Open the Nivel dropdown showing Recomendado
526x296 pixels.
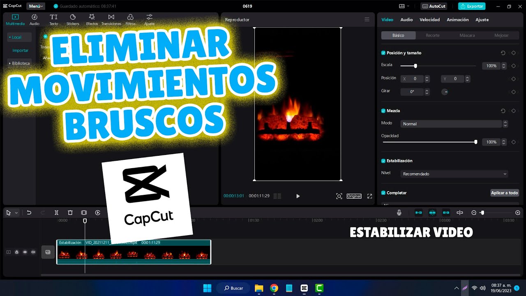pyautogui.click(x=454, y=174)
